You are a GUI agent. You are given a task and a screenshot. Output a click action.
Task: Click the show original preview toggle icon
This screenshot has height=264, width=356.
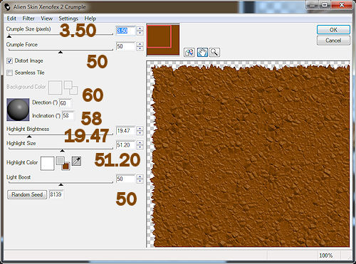(189, 52)
